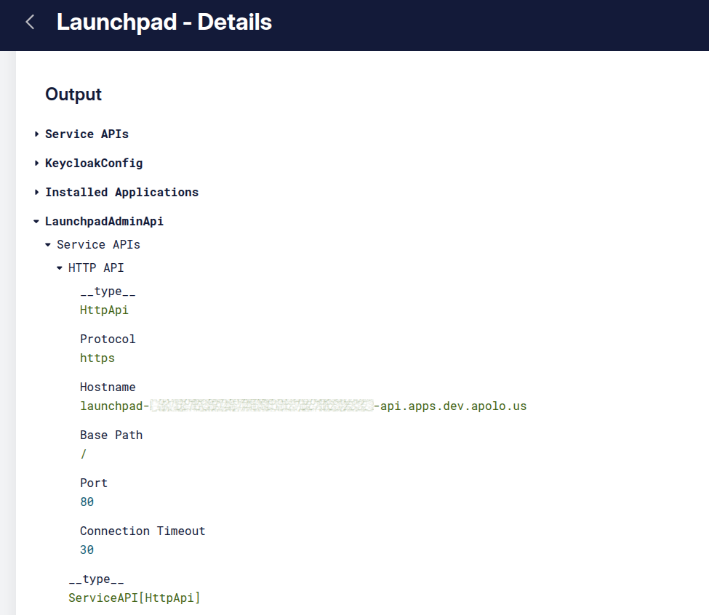Click the ServiceAPI[HttpApi] type value
The image size is (709, 615).
pyautogui.click(x=134, y=598)
